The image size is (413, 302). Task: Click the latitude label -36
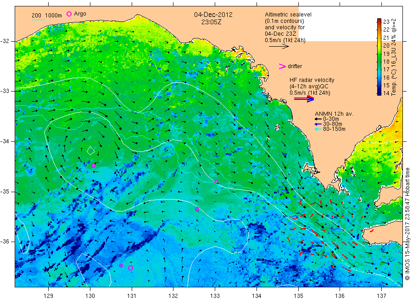[x=5, y=242]
